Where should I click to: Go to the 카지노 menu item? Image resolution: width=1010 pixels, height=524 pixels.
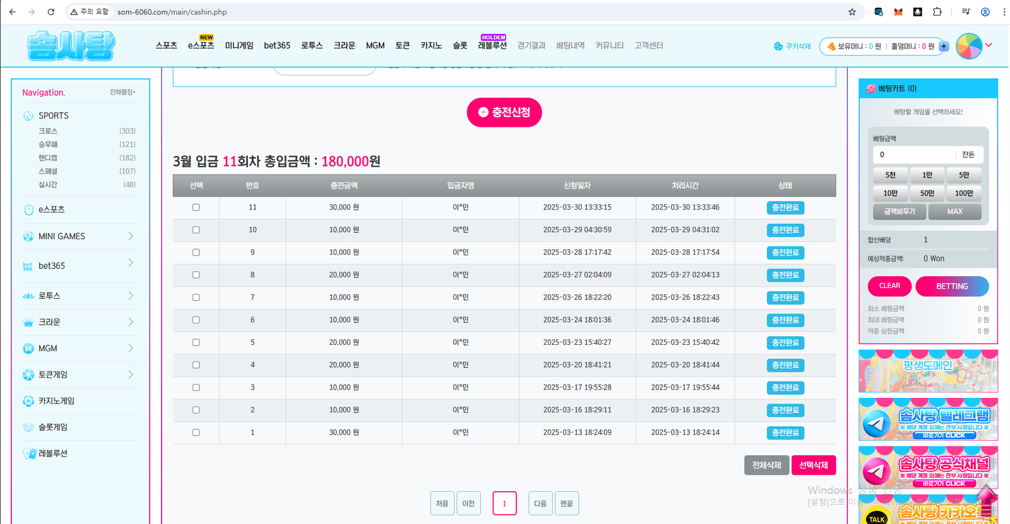tap(431, 45)
